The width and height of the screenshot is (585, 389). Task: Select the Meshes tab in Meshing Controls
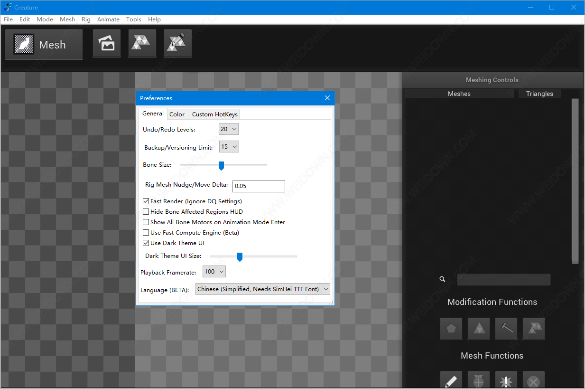459,94
